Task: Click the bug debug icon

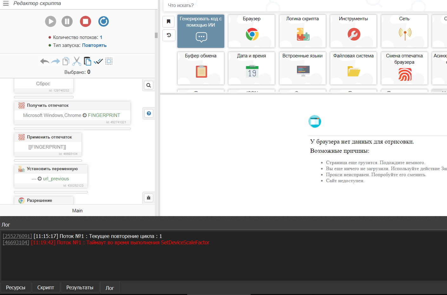Action: pos(148,198)
